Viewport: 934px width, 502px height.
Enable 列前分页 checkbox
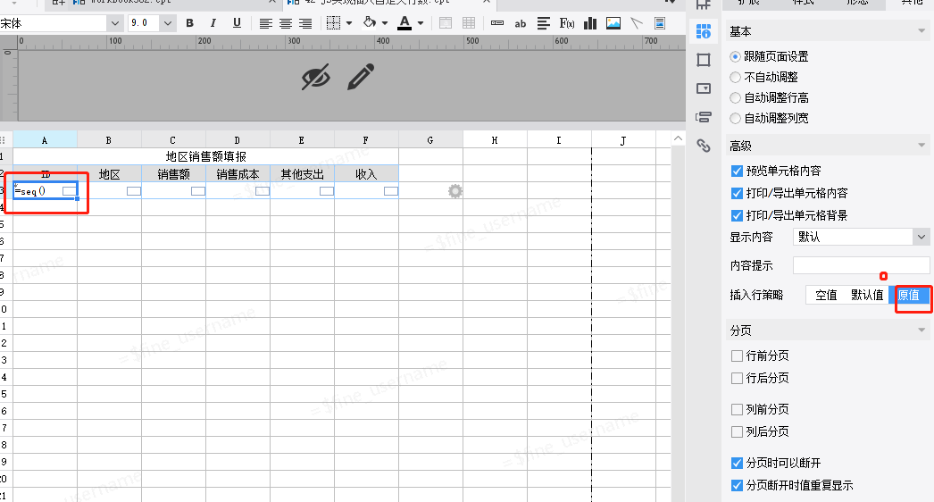coord(737,410)
